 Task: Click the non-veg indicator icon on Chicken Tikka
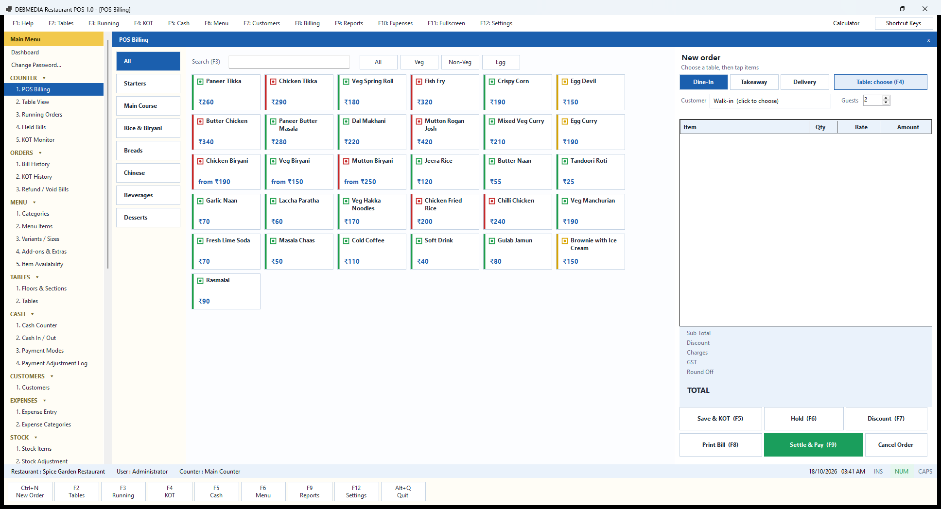tap(273, 82)
